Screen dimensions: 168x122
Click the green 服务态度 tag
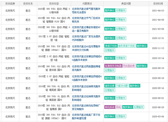pos(110,86)
